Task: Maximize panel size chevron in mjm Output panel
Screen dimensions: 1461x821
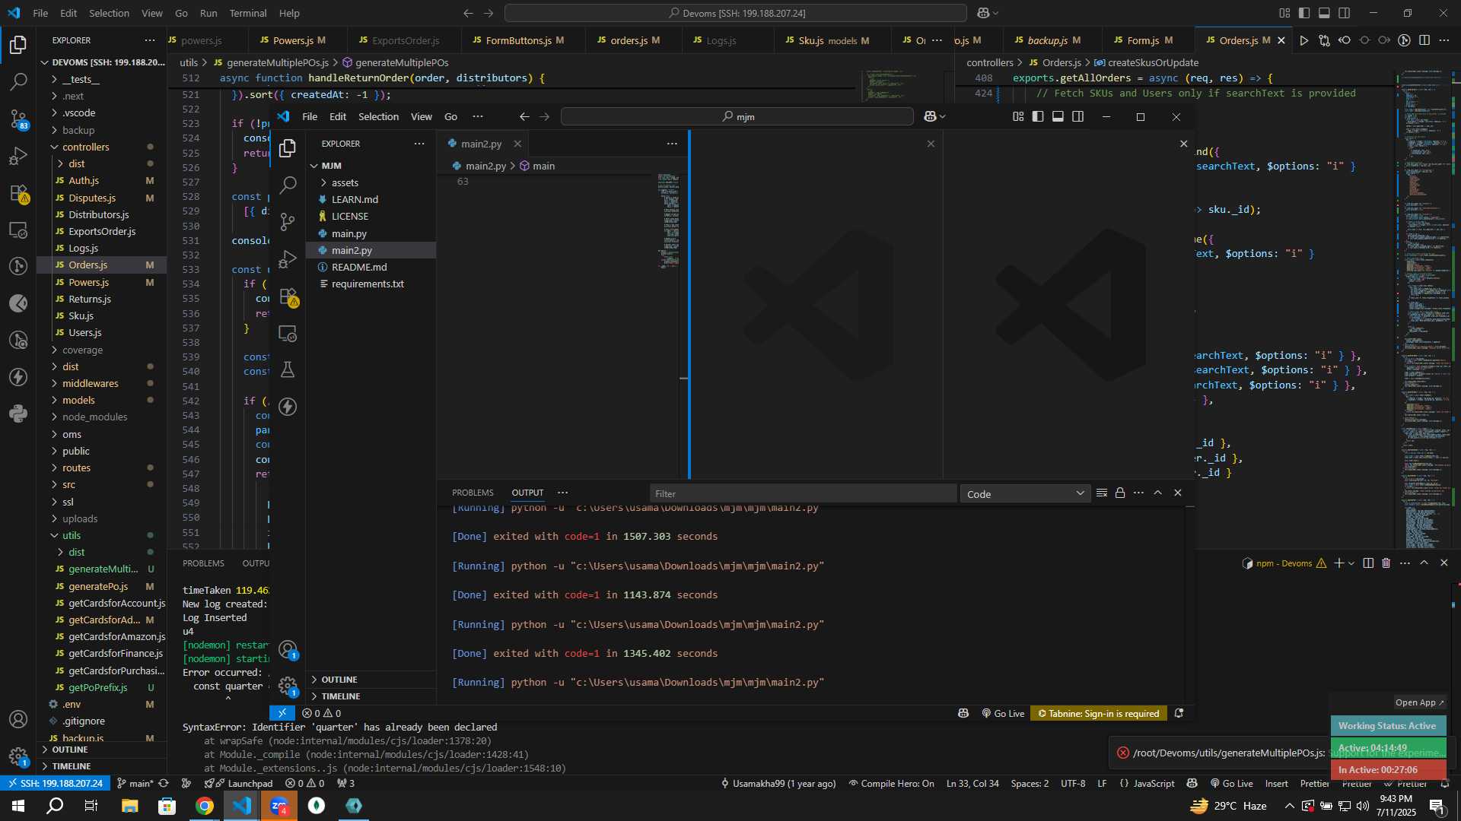Action: click(1157, 493)
